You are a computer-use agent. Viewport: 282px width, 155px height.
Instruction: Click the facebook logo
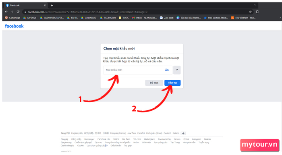tap(14, 26)
